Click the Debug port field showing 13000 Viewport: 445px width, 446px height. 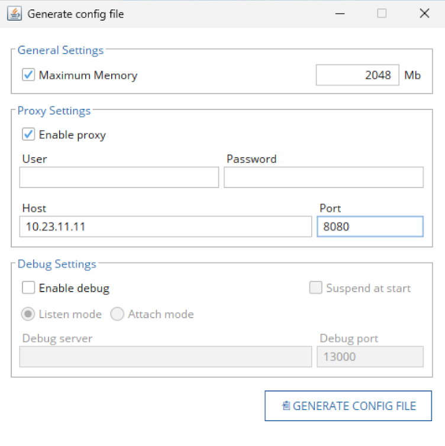370,357
